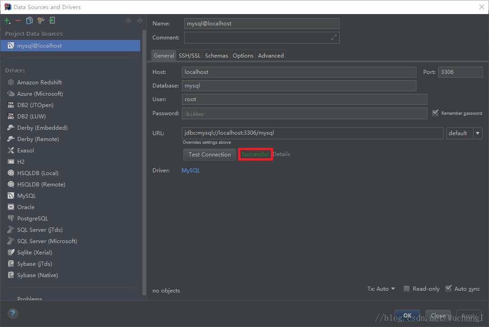The height and width of the screenshot is (327, 489).
Task: Enable the Read-only checkbox
Action: tap(406, 288)
